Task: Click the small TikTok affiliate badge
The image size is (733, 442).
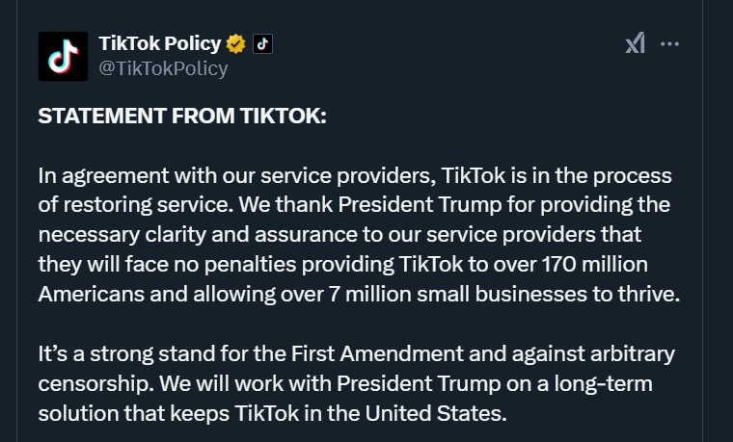Action: 262,44
